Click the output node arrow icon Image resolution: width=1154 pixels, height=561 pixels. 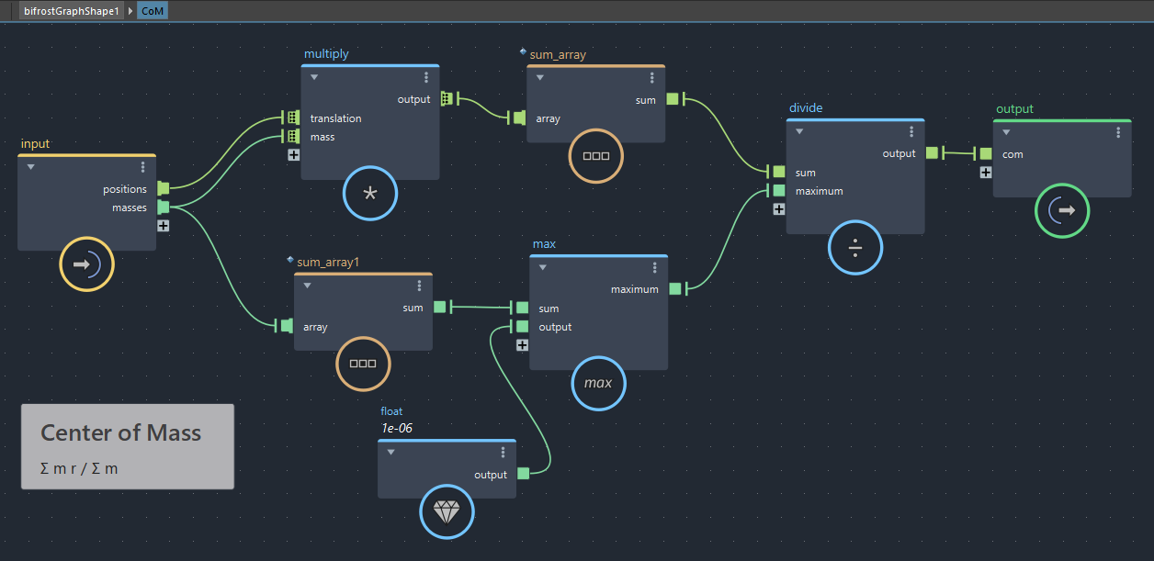1061,210
